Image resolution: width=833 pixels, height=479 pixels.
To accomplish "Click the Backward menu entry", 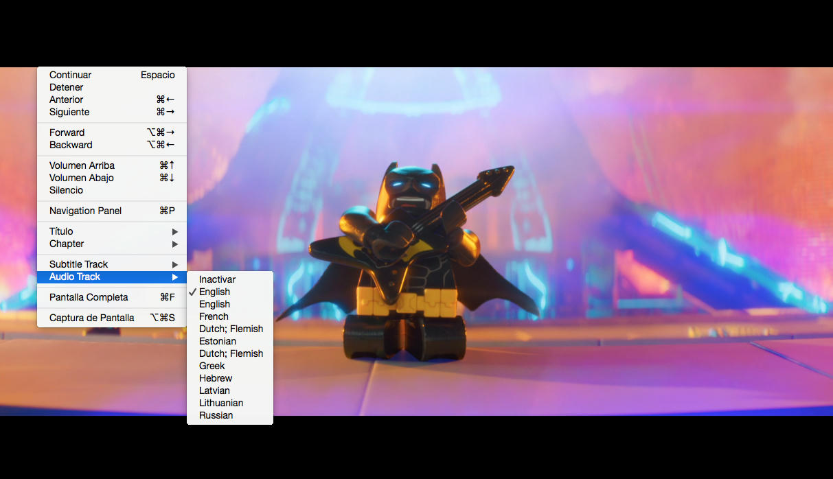I will 71,145.
